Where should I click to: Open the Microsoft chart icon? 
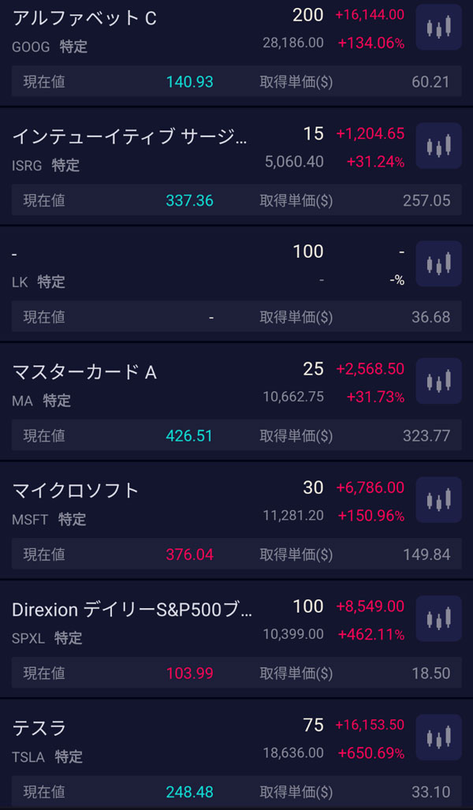coord(438,500)
